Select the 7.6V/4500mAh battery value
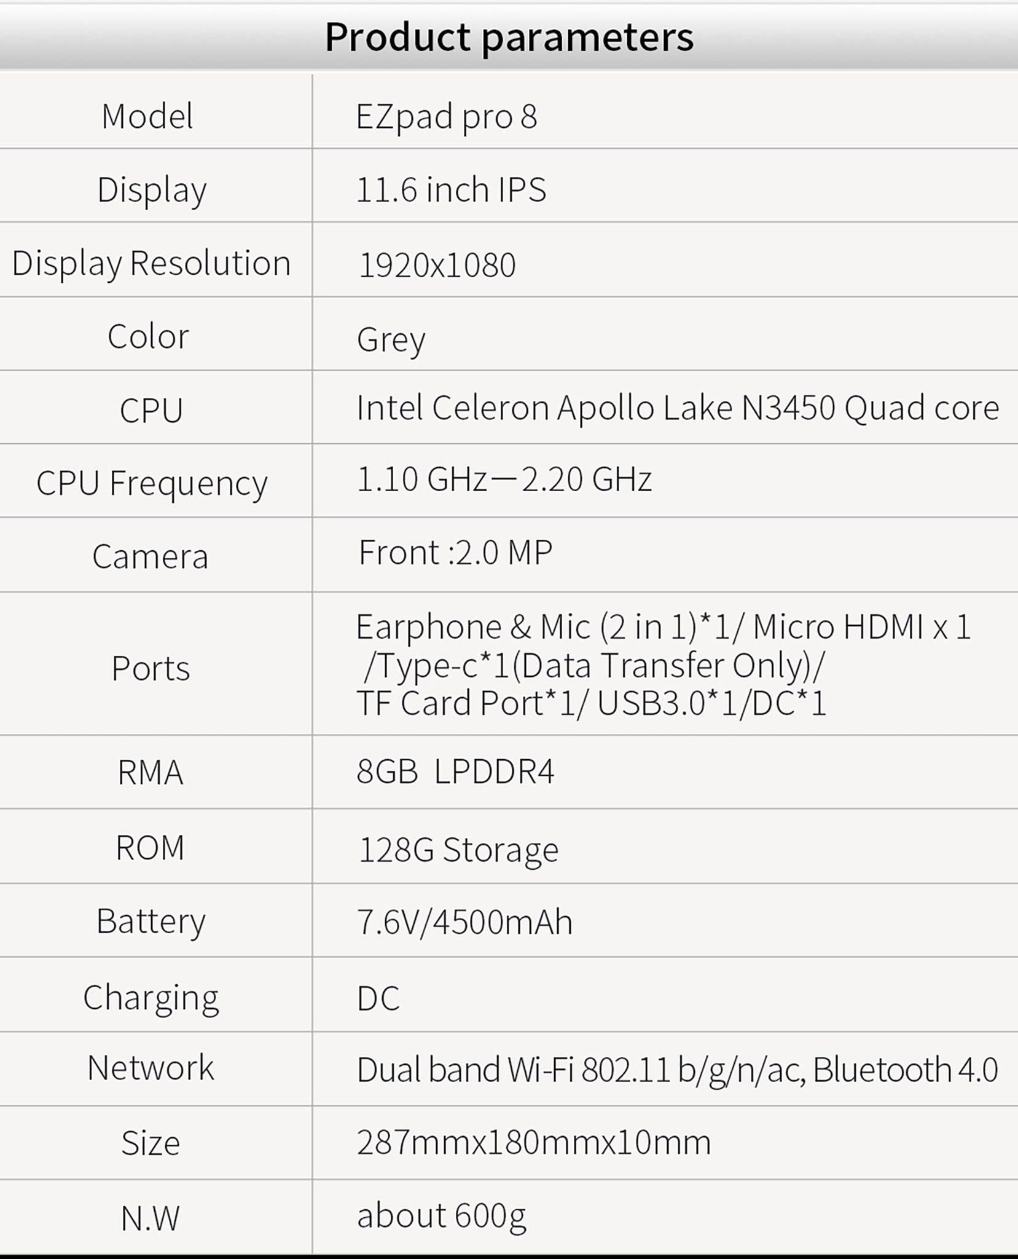The width and height of the screenshot is (1018, 1259). click(464, 922)
